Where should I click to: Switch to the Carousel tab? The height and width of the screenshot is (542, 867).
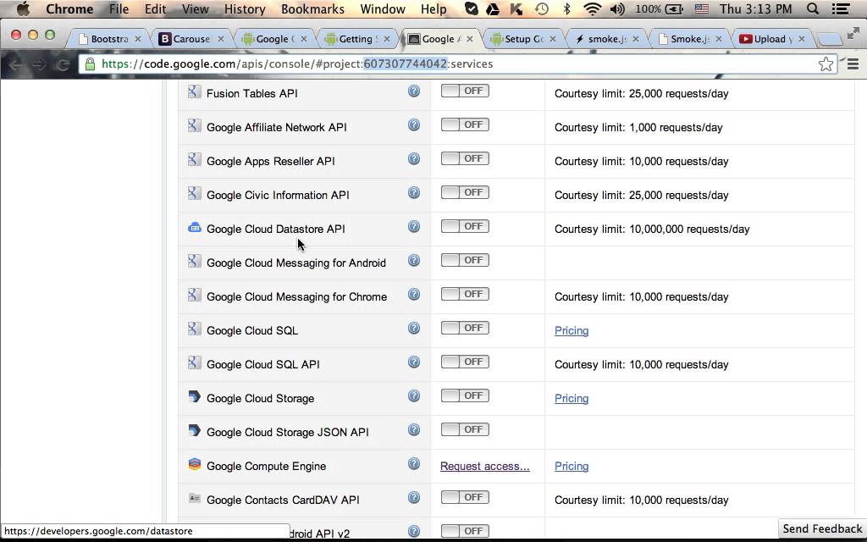[191, 39]
